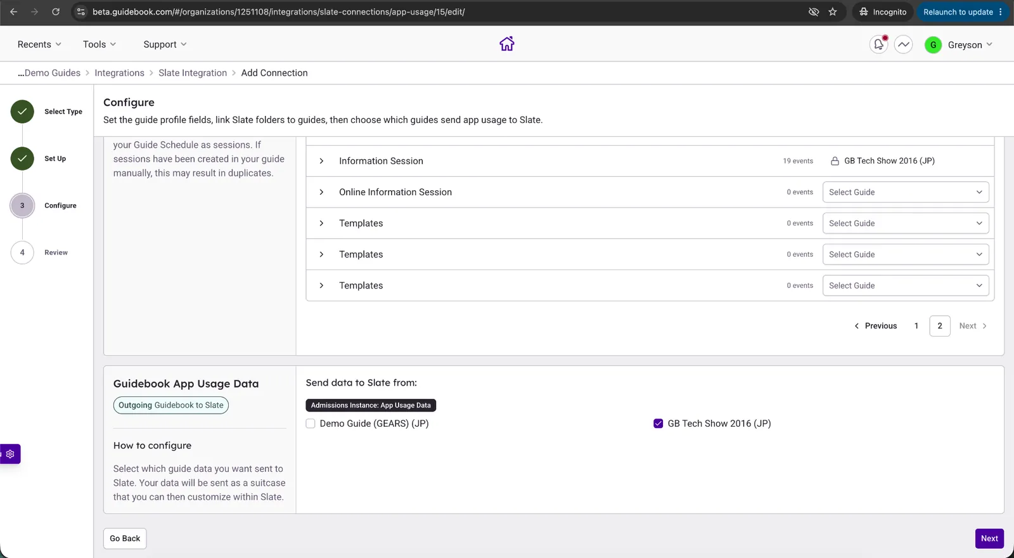Viewport: 1014px width, 558px height.
Task: Open the Demo Guides breadcrumb link
Action: pyautogui.click(x=49, y=73)
